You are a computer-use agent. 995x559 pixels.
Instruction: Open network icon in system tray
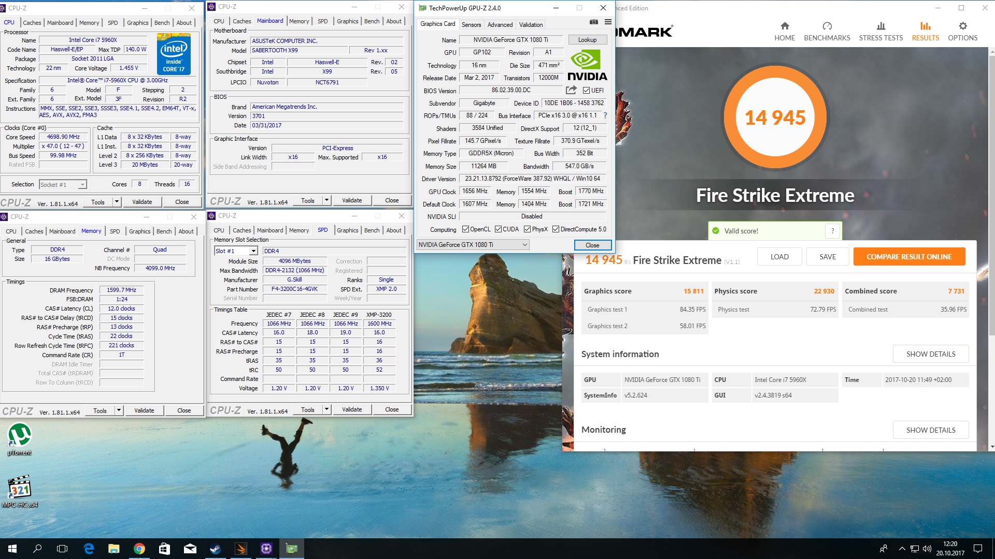(x=915, y=549)
